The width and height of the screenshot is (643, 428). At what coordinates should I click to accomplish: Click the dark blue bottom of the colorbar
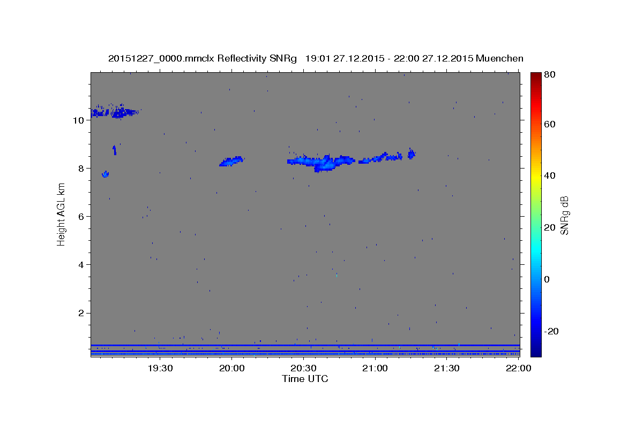(536, 350)
